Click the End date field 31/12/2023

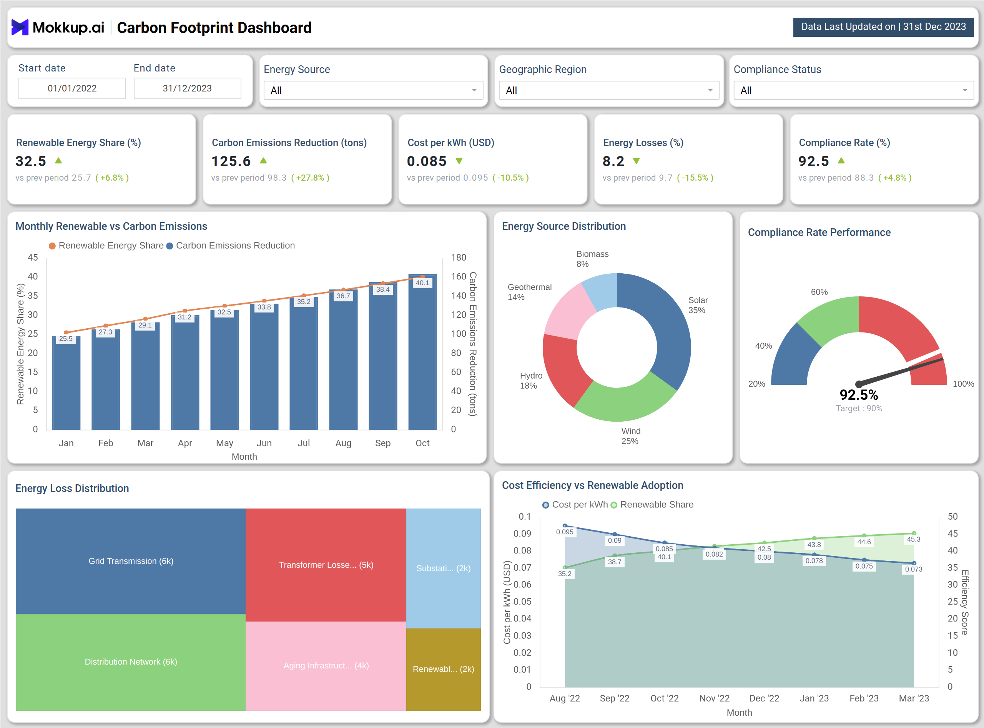[187, 88]
